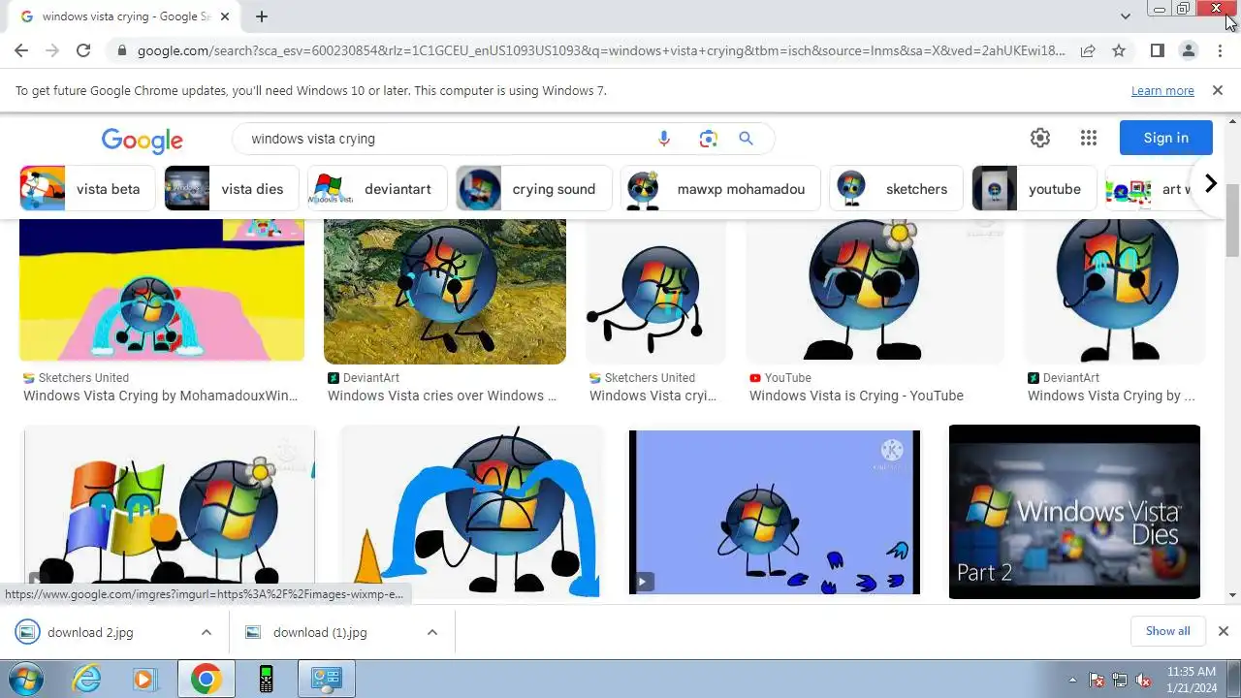Image resolution: width=1241 pixels, height=698 pixels.
Task: Search by voice microphone icon
Action: click(664, 139)
